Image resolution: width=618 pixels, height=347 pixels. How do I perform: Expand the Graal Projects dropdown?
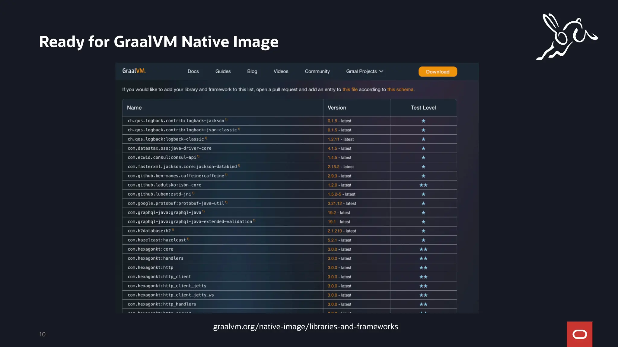(x=365, y=71)
